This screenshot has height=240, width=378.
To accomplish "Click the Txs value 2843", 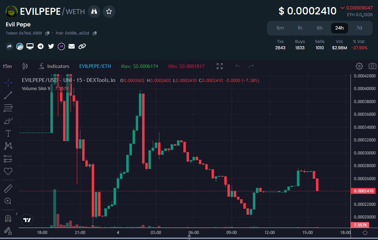I will pyautogui.click(x=280, y=48).
